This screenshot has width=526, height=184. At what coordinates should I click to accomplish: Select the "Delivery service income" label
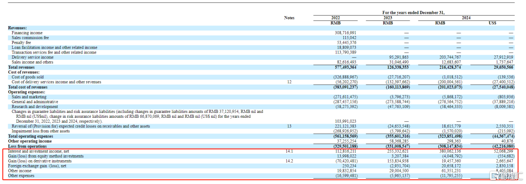(33, 57)
